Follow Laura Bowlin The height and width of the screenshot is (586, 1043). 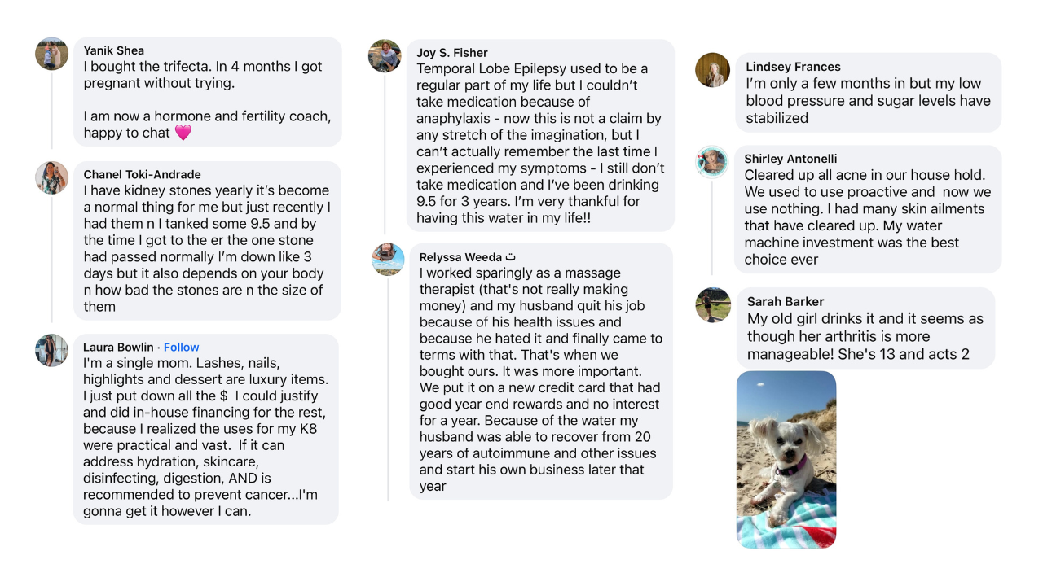click(x=181, y=347)
